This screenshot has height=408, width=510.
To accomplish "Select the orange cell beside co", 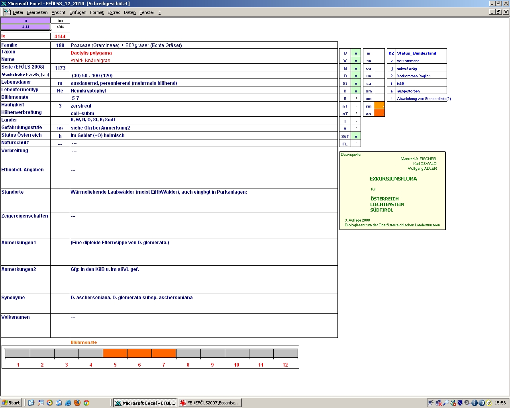I will (x=379, y=113).
